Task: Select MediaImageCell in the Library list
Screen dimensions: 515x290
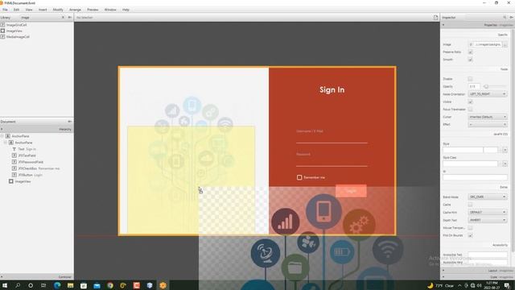Action: (18, 37)
